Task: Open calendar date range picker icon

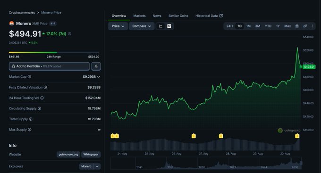Action: pos(297,26)
